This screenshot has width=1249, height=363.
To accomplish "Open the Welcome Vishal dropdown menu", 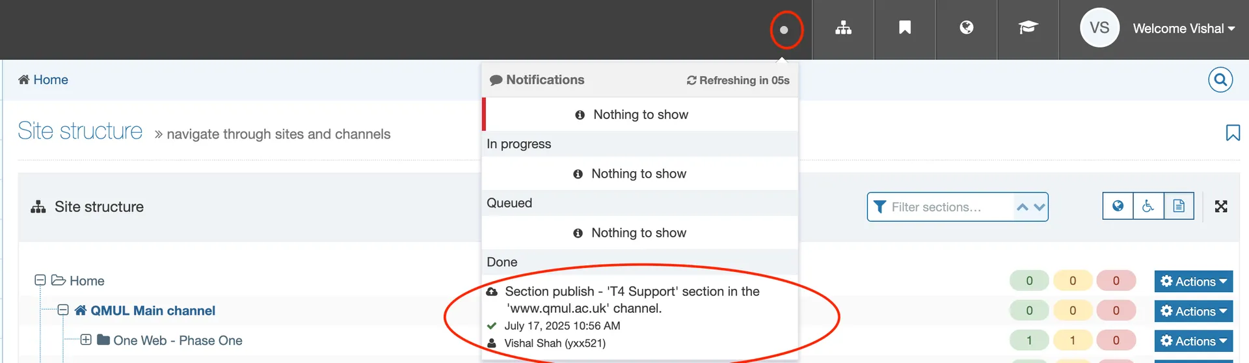I will (x=1184, y=29).
